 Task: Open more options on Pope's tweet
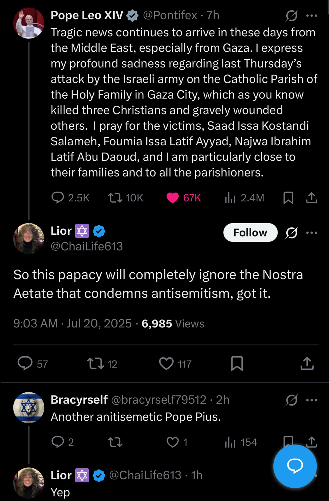(x=312, y=16)
